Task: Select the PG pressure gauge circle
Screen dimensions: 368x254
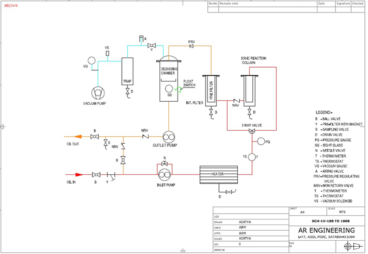Action: (x=261, y=141)
